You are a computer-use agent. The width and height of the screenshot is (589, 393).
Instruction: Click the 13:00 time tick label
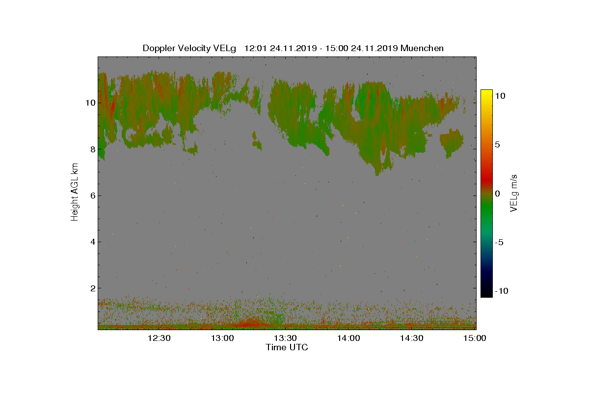[x=222, y=338]
